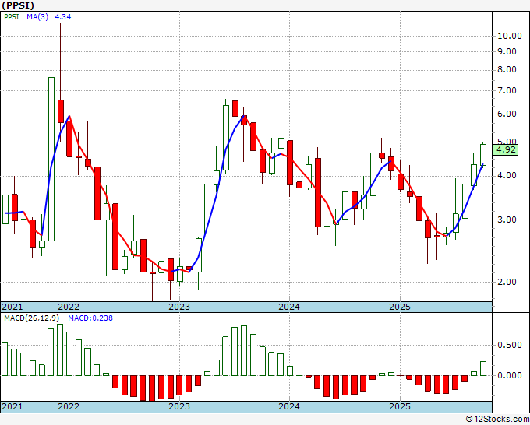The height and width of the screenshot is (425, 530).
Task: Click the 2025 label on MACD panel axis
Action: click(400, 406)
